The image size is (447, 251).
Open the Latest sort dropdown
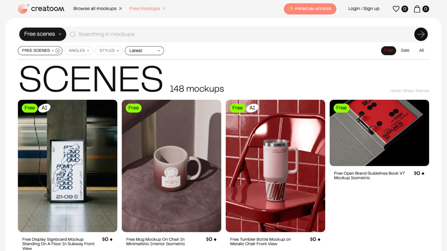click(x=144, y=51)
